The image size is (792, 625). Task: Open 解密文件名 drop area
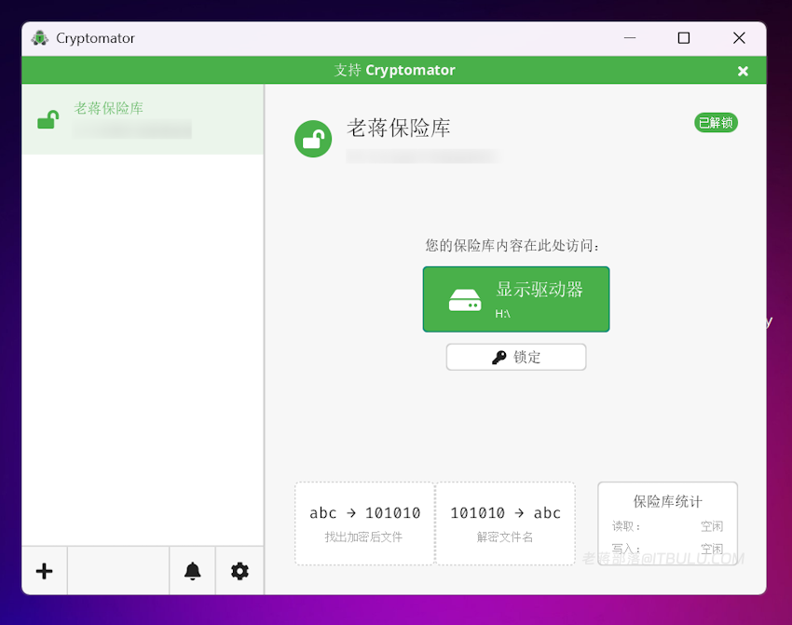(505, 523)
